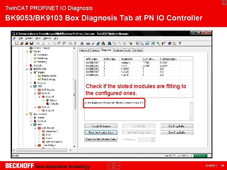Click the Real Identification Data button
Viewport: 227px width, 170px height.
(x=101, y=133)
